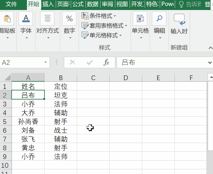Select cell containing 大乔

coord(28,113)
